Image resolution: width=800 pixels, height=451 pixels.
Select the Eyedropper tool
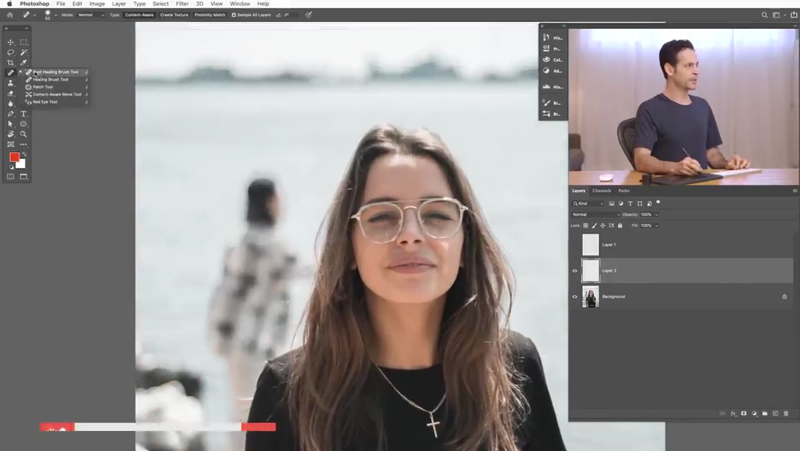pos(23,63)
